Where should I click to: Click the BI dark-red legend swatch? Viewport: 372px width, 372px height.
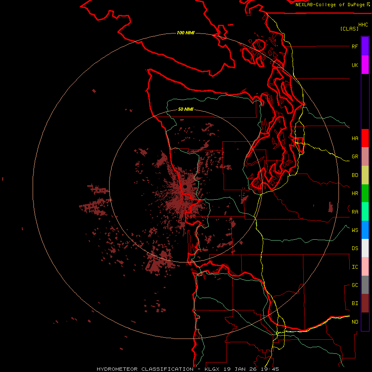click(365, 303)
